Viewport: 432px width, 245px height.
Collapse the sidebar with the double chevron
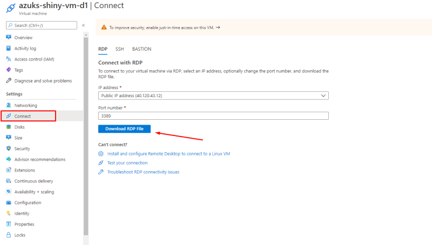click(84, 25)
